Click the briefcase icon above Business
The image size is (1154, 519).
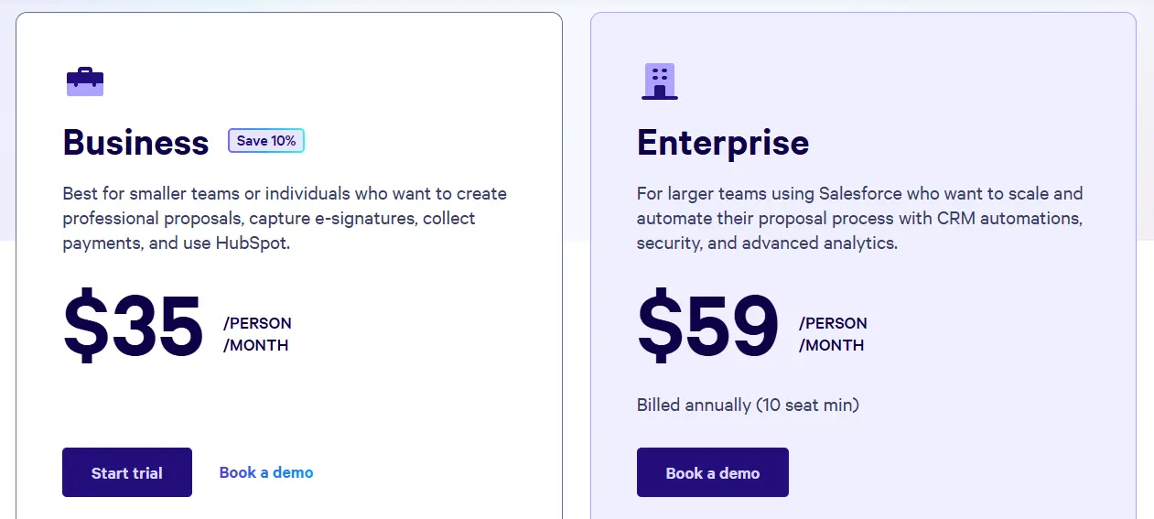coord(85,81)
